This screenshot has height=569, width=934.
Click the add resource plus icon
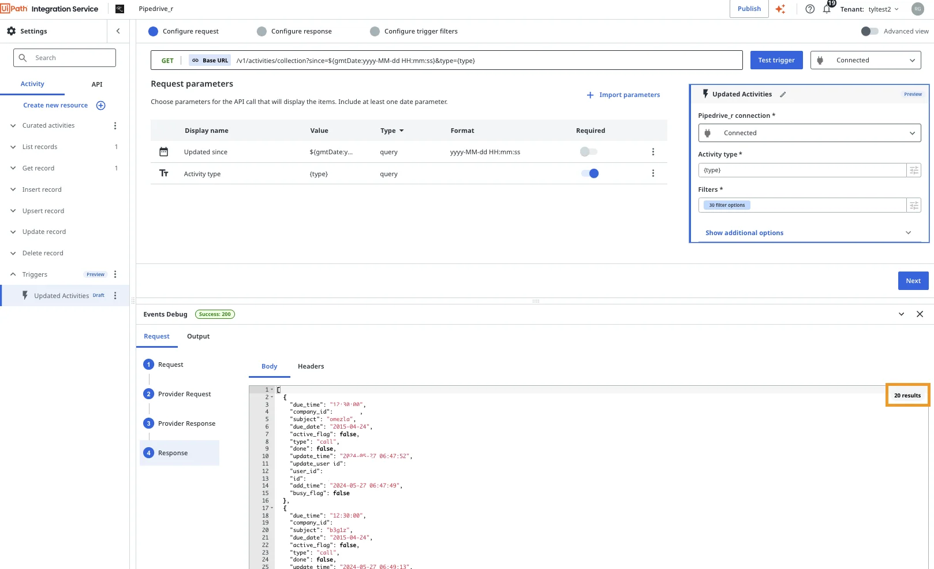pyautogui.click(x=101, y=105)
